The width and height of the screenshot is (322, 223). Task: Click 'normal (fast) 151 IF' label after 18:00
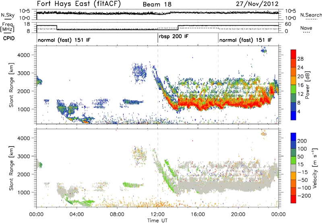246,40
